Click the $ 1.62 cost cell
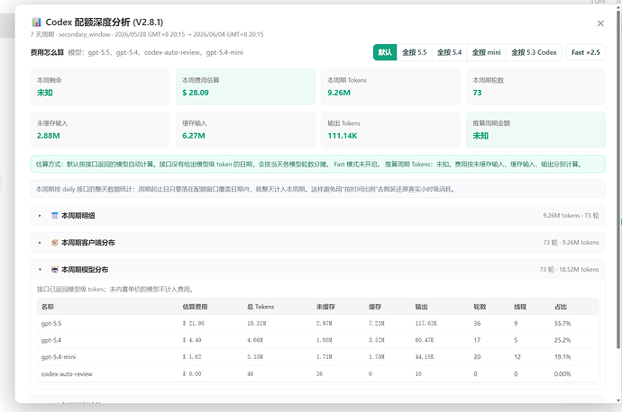 pos(192,357)
